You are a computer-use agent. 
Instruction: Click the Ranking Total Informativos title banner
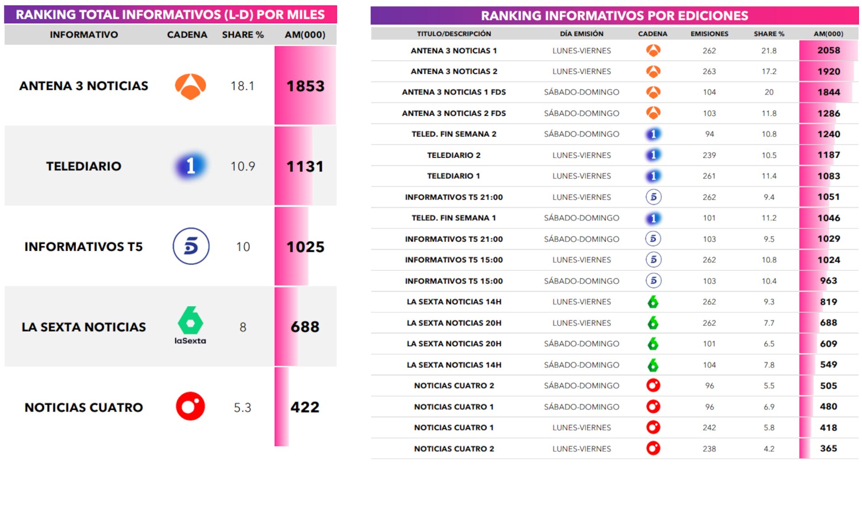(170, 15)
